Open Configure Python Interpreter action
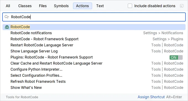Screen dimensions: 188x101 click(94, 70)
